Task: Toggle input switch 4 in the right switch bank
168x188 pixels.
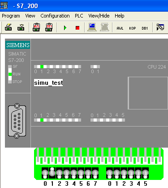Action: click(x=138, y=173)
